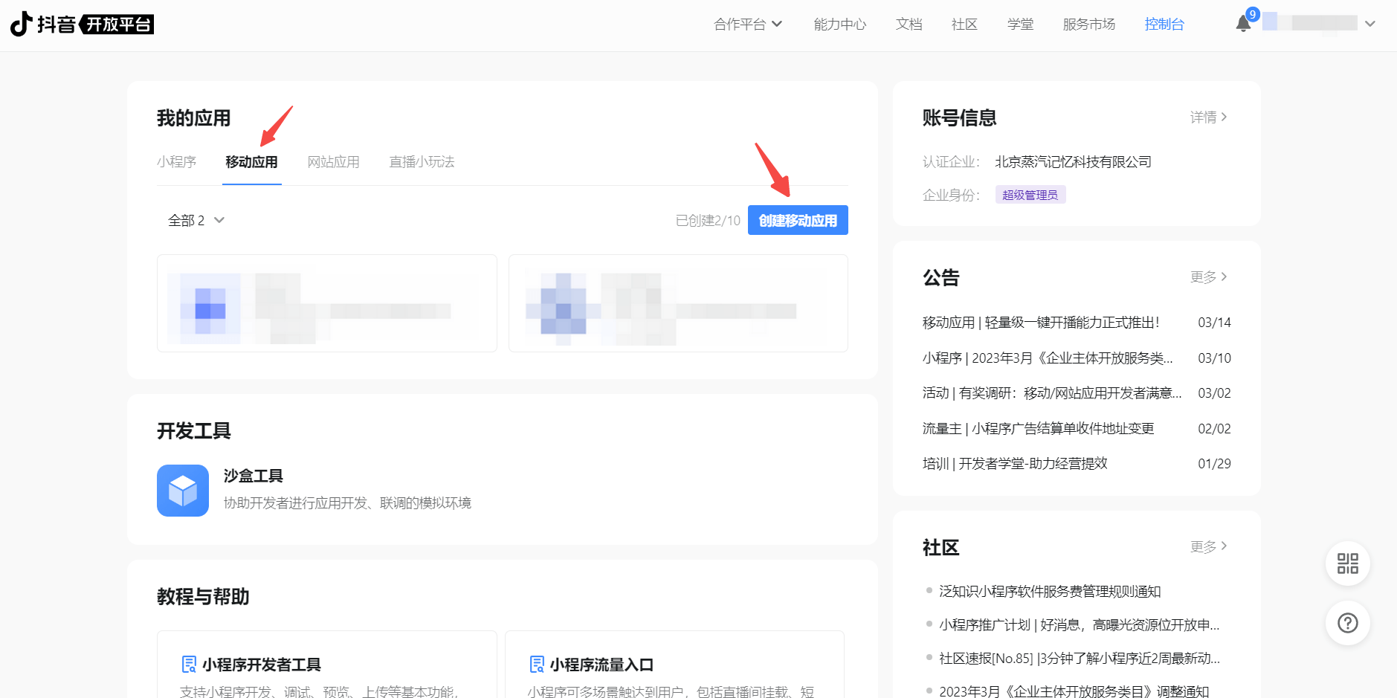Click the blue sandbox tool cube icon

coord(182,491)
